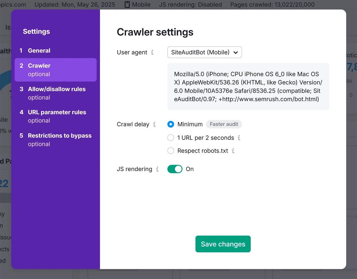Screen dimensions: 357x279
Task: Click the On label beside toggle
Action: 190,169
